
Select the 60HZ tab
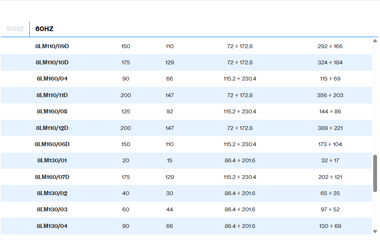[44, 29]
